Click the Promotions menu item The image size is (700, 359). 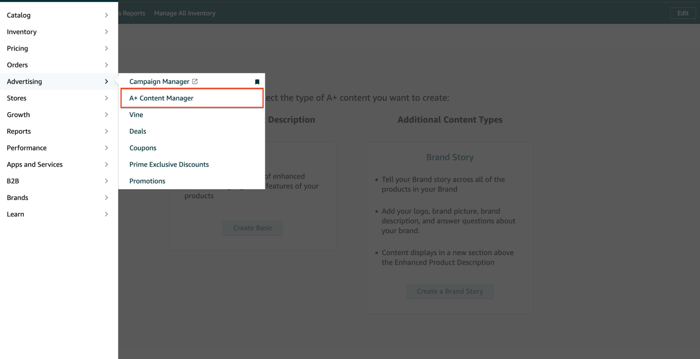[147, 181]
